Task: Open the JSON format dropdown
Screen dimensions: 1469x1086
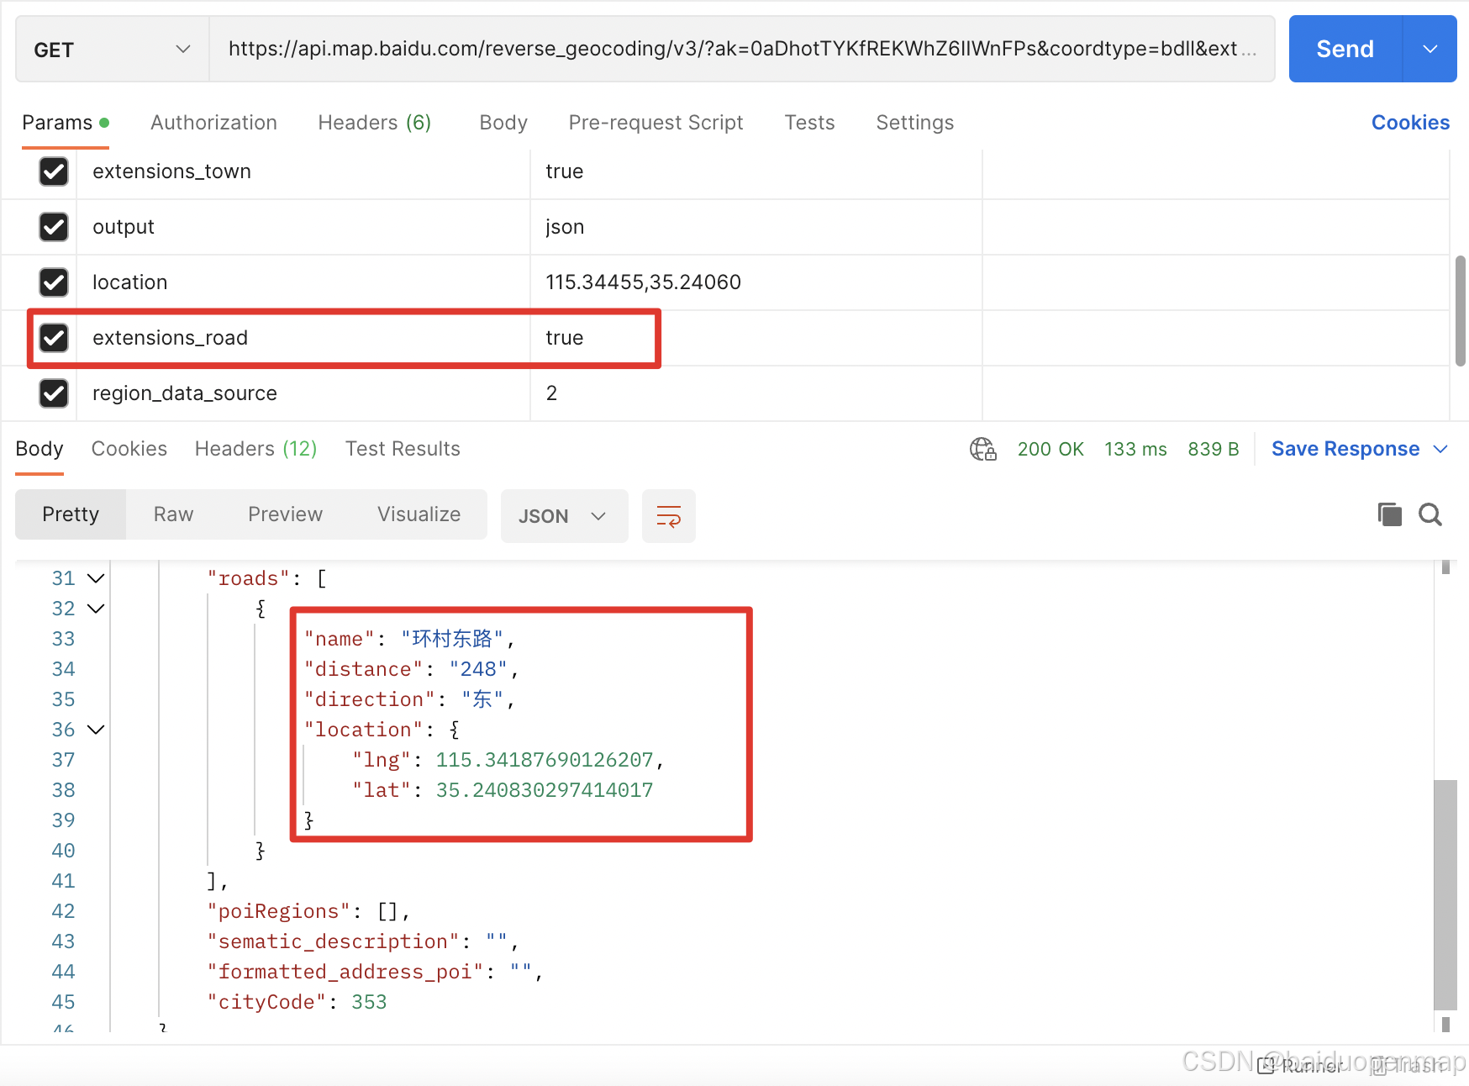Action: click(564, 516)
